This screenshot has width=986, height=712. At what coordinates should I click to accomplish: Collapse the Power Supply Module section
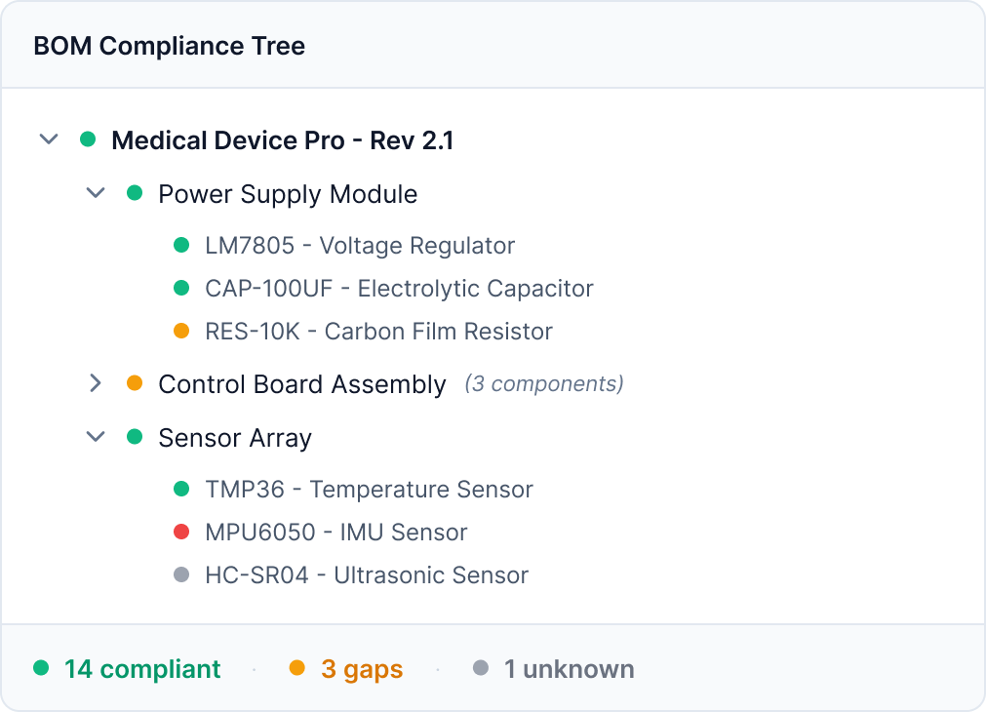tap(95, 192)
